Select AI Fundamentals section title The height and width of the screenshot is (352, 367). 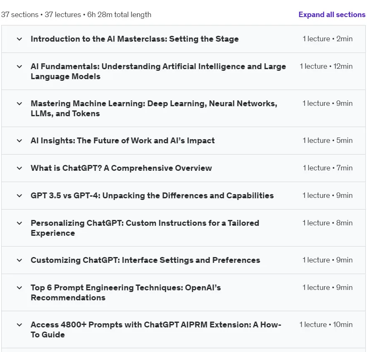pos(158,71)
